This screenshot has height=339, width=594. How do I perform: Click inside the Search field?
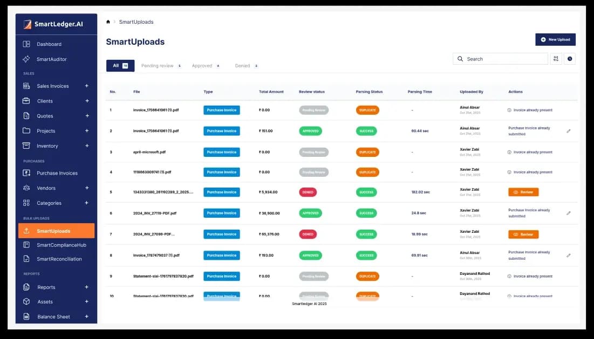tap(496, 58)
